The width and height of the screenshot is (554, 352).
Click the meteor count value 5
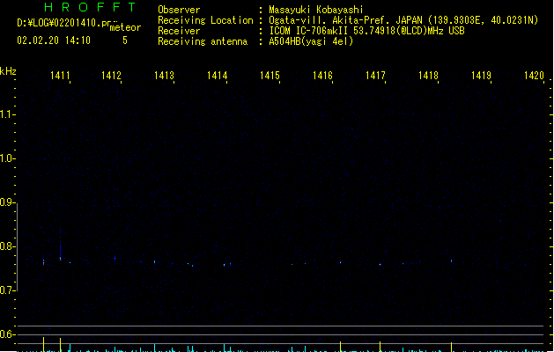(x=125, y=40)
